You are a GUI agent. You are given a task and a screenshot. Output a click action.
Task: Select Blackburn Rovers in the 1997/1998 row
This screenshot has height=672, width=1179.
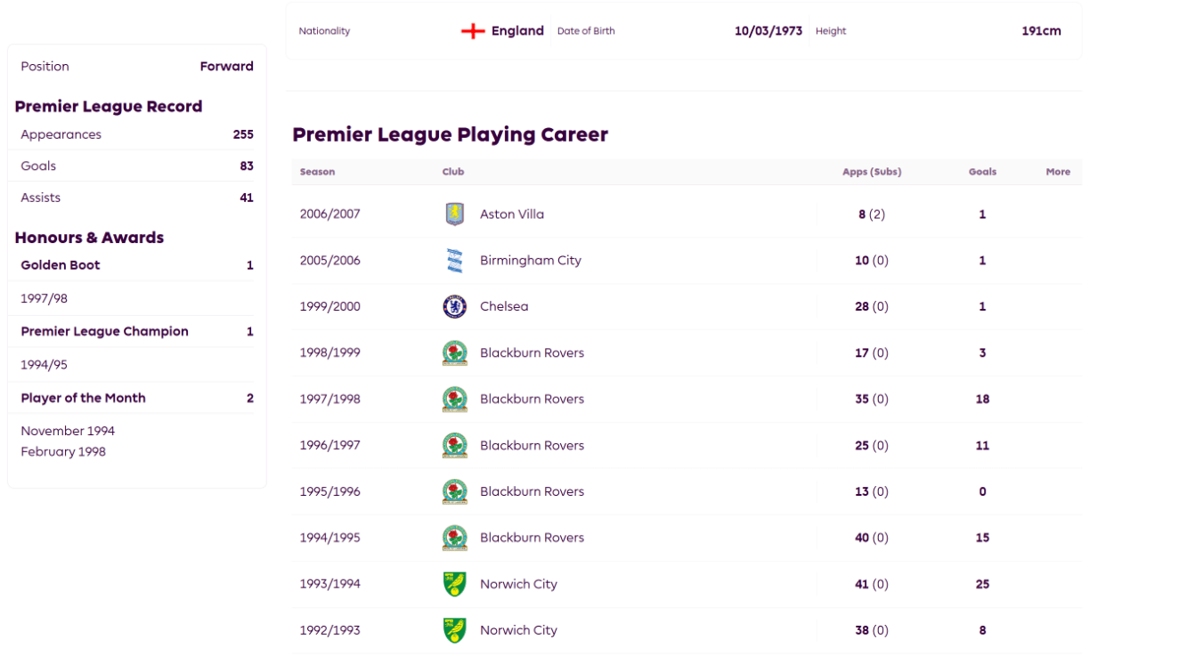(x=532, y=400)
